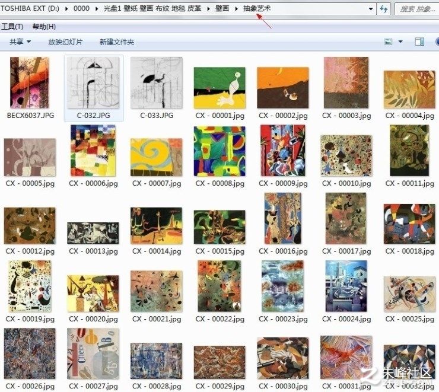
Task: Expand arrow after 0000 breadcrumb
Action: pyautogui.click(x=97, y=9)
